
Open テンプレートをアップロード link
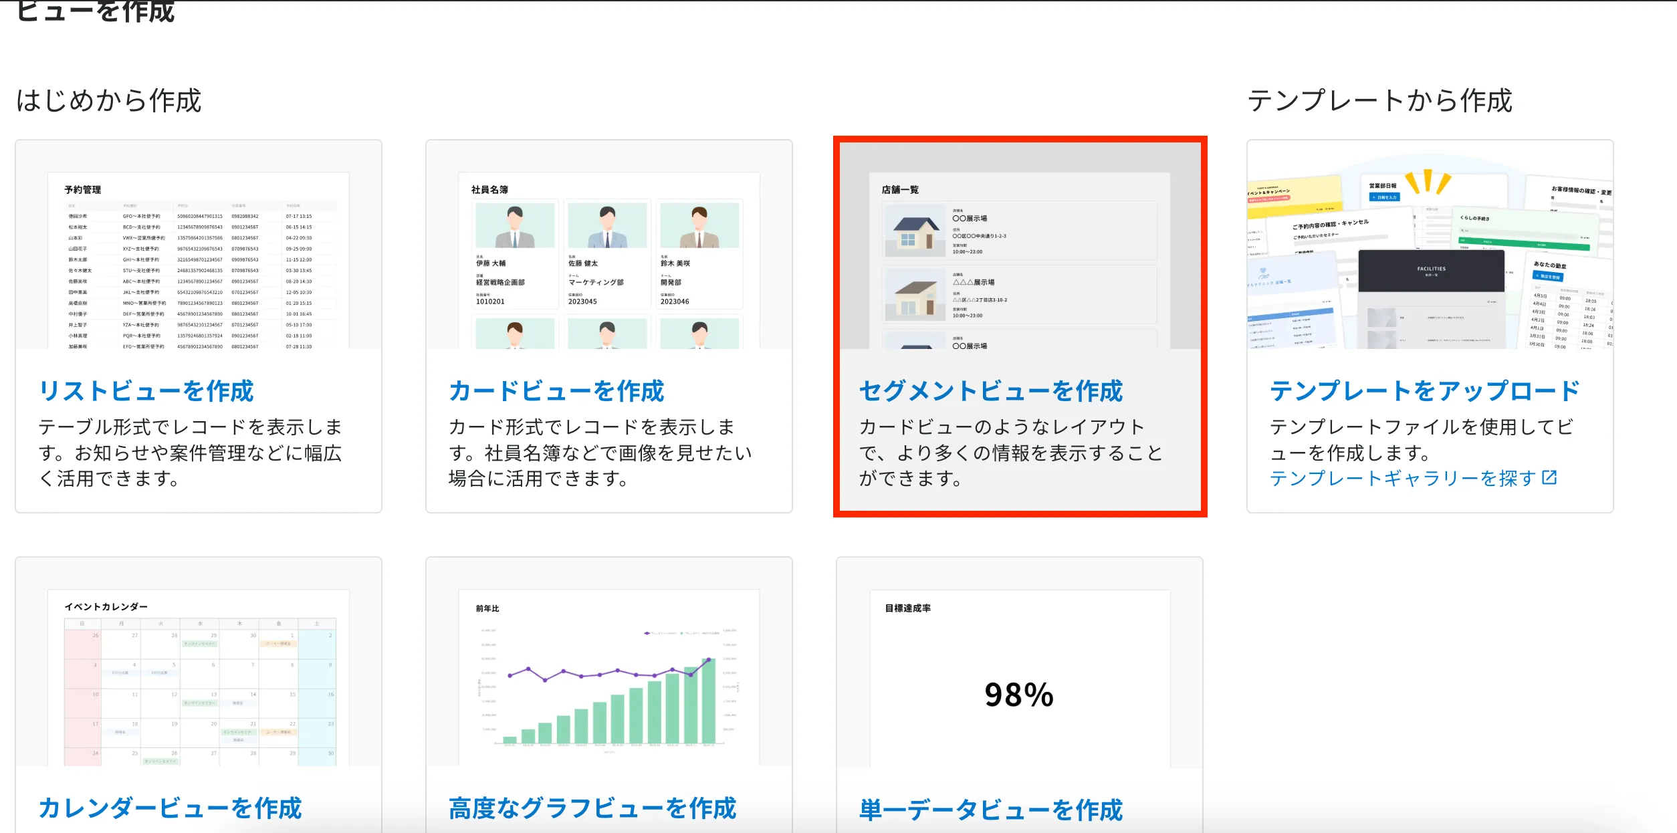click(1425, 391)
